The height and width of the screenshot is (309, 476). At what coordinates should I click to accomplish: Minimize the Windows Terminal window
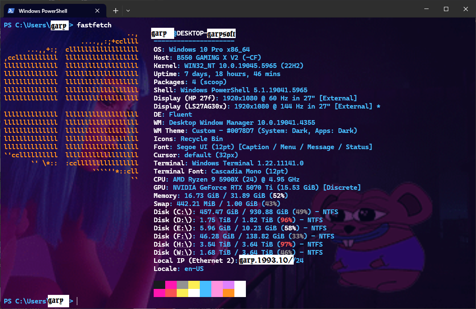pos(426,9)
